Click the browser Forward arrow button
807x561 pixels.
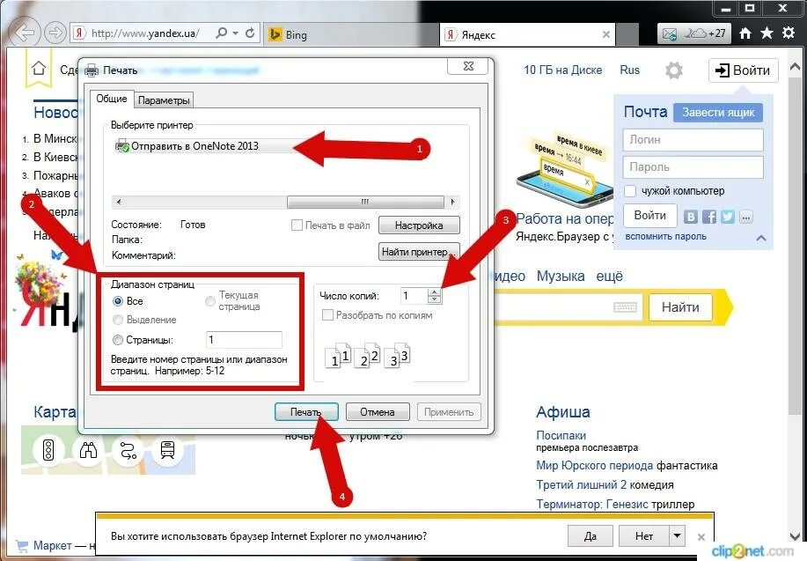(55, 33)
